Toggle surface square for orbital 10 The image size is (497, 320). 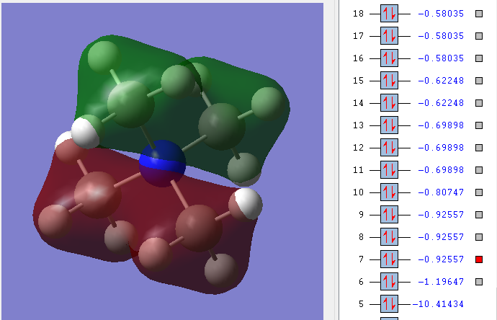click(479, 192)
